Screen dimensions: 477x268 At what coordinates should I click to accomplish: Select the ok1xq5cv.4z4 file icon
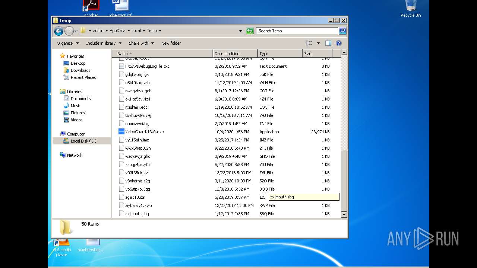pyautogui.click(x=121, y=99)
